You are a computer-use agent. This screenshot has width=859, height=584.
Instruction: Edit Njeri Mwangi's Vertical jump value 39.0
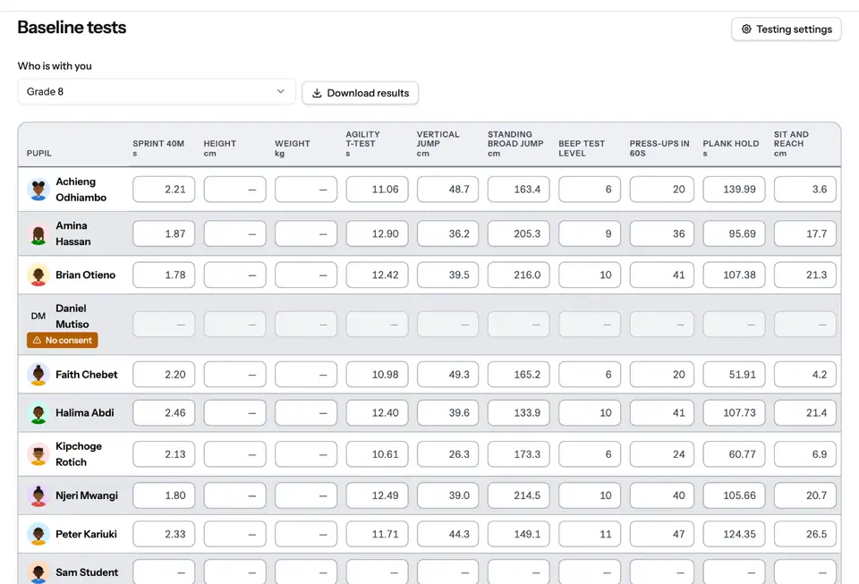[x=447, y=495]
